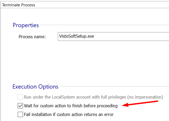Click the divider line beside Properties heading
Screen dimensions: 169x121
[x=106, y=25]
